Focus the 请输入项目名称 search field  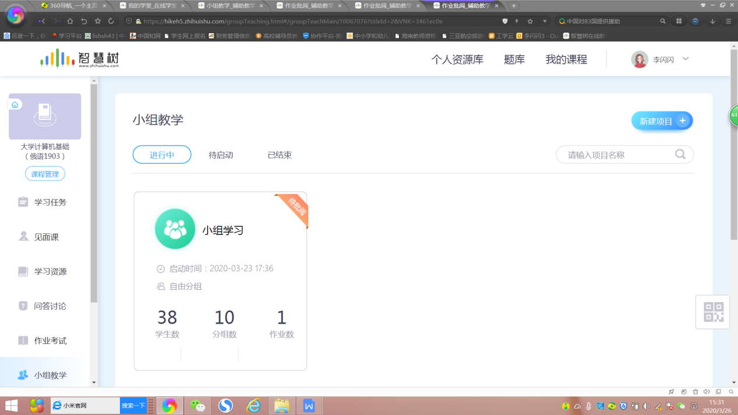tap(617, 155)
